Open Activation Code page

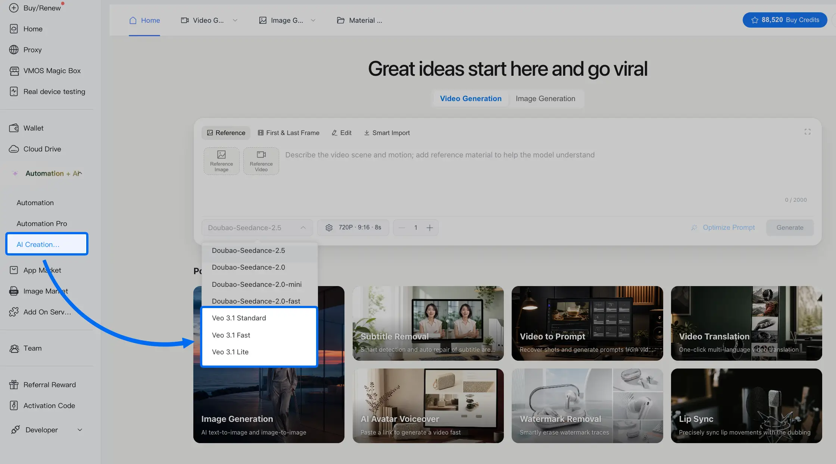(42, 405)
